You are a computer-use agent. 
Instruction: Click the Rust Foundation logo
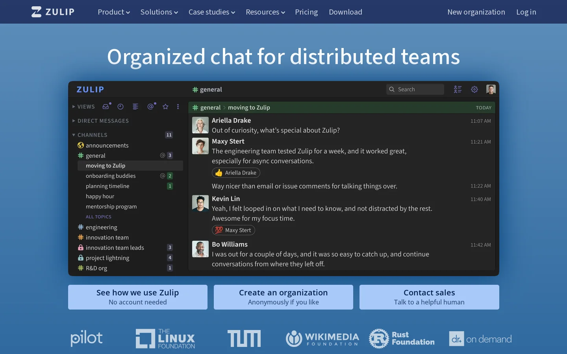402,339
